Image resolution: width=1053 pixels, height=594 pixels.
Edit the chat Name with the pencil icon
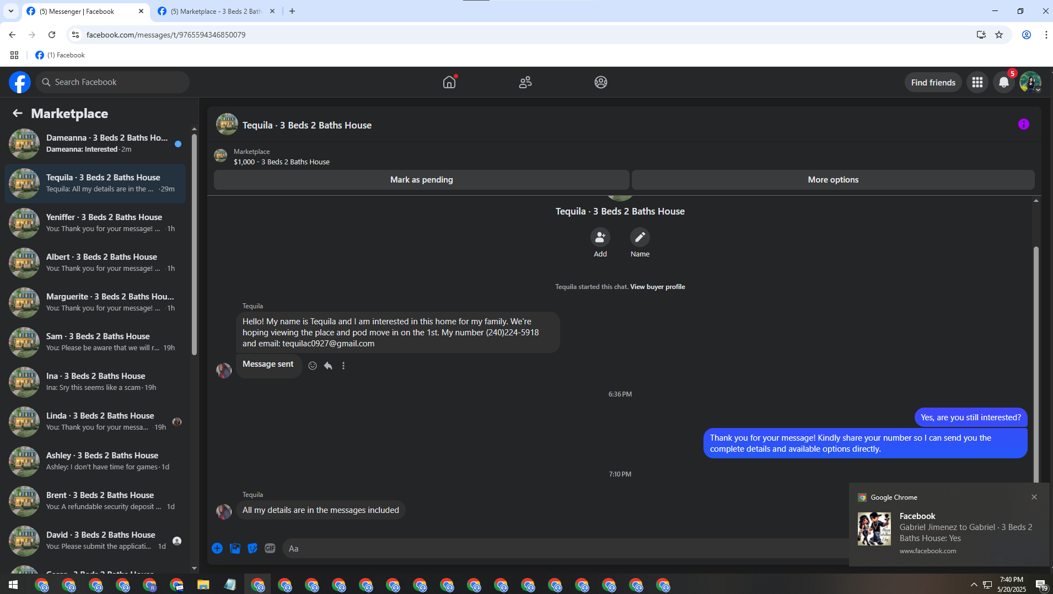tap(640, 237)
